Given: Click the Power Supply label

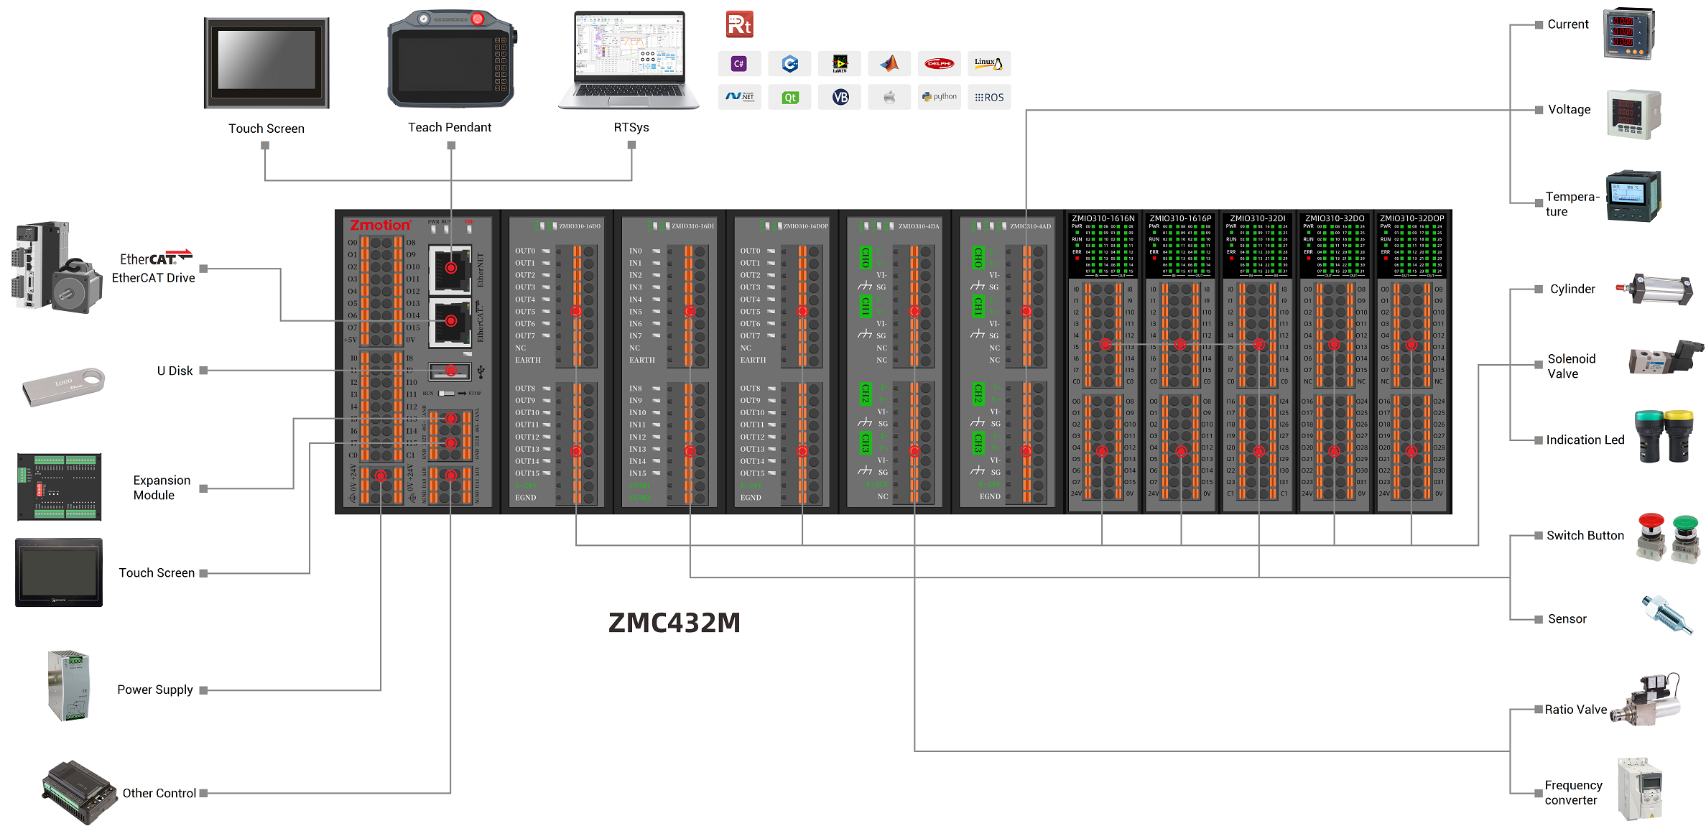Looking at the screenshot, I should pos(155,690).
